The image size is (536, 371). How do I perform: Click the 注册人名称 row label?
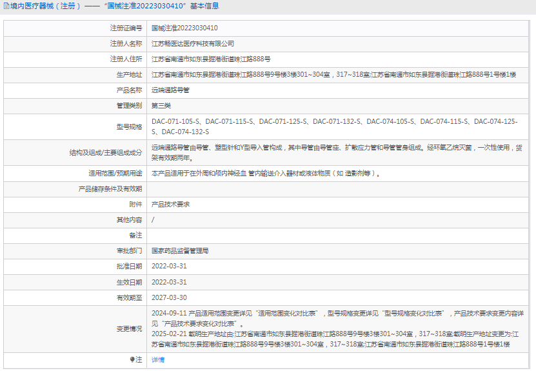coord(126,44)
